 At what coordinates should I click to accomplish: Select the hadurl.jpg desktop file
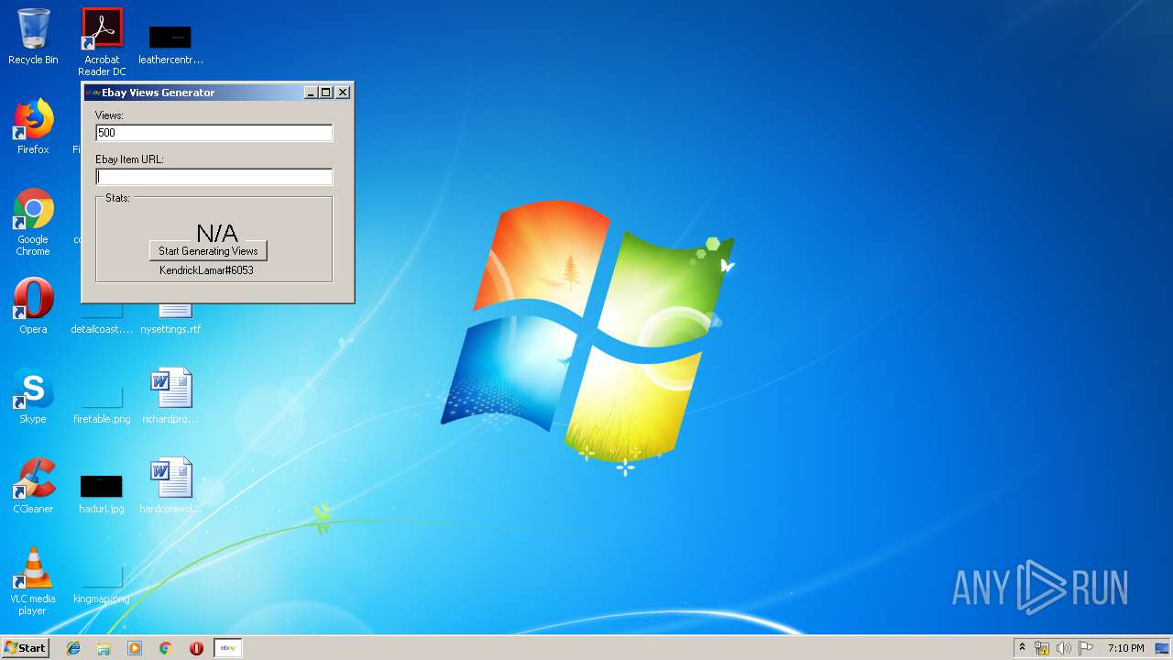[x=102, y=493]
